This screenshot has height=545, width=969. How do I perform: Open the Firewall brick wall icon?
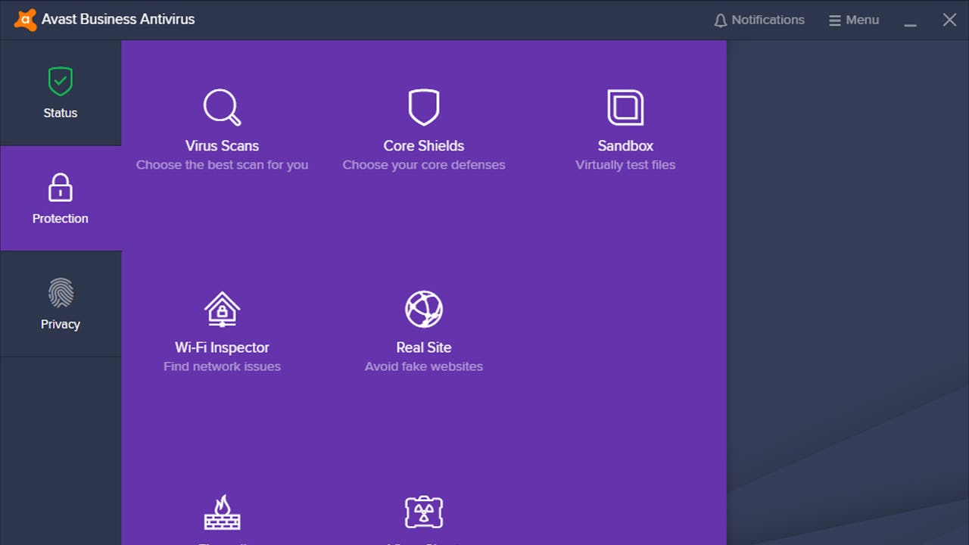pos(222,512)
